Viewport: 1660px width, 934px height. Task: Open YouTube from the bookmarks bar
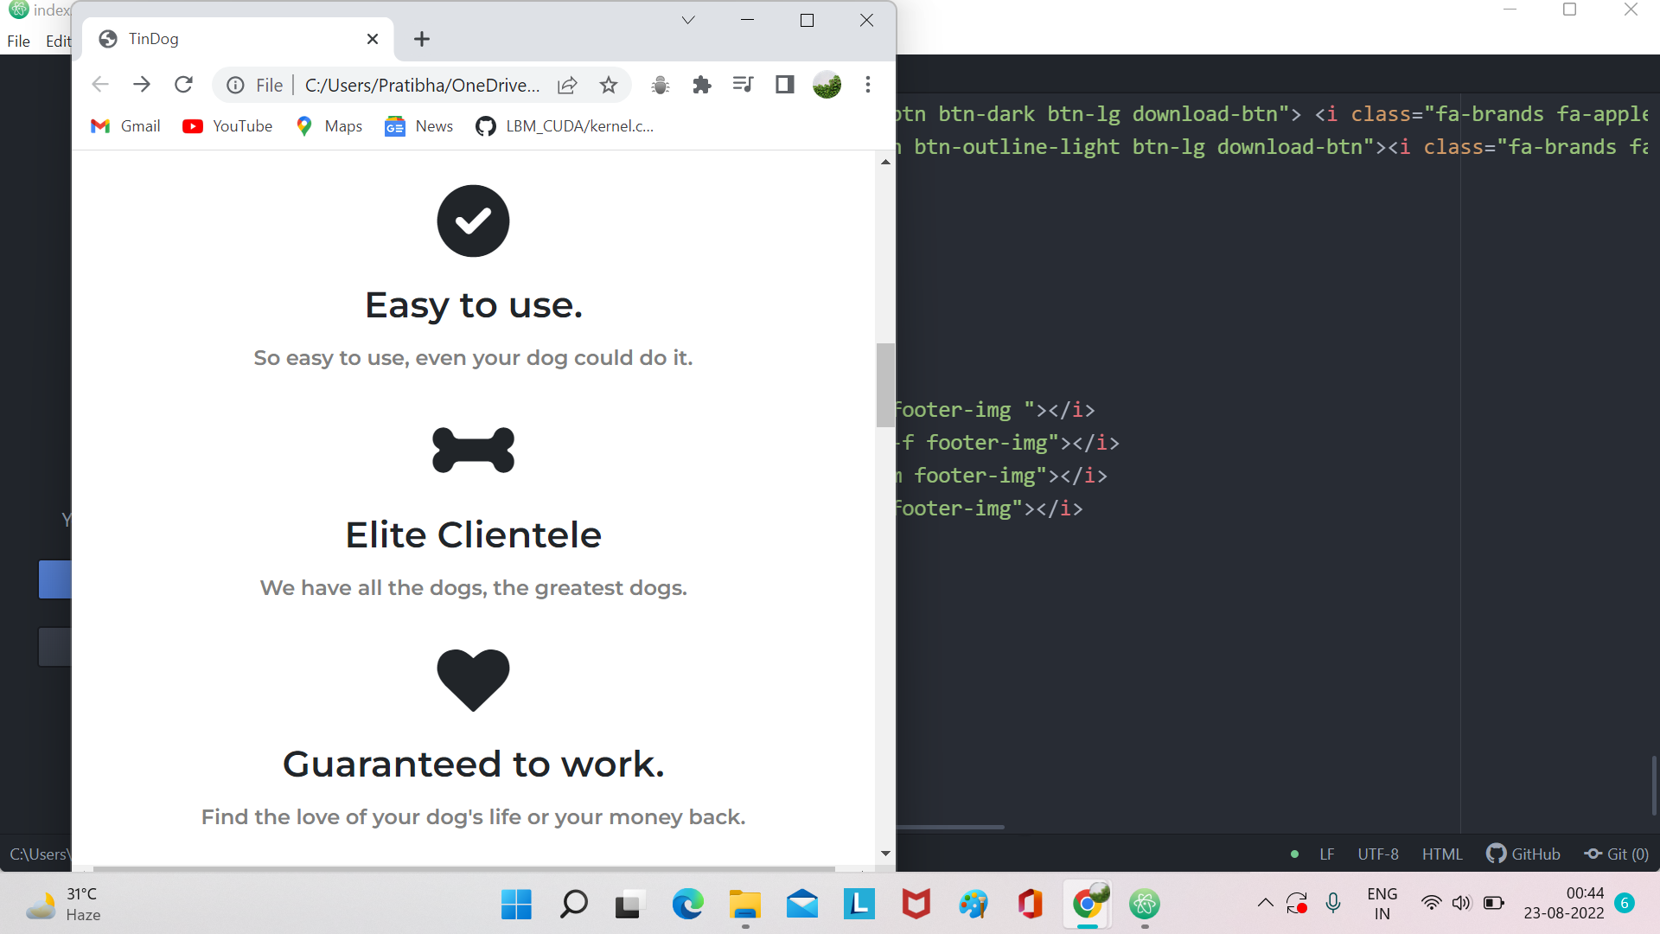[x=227, y=125]
